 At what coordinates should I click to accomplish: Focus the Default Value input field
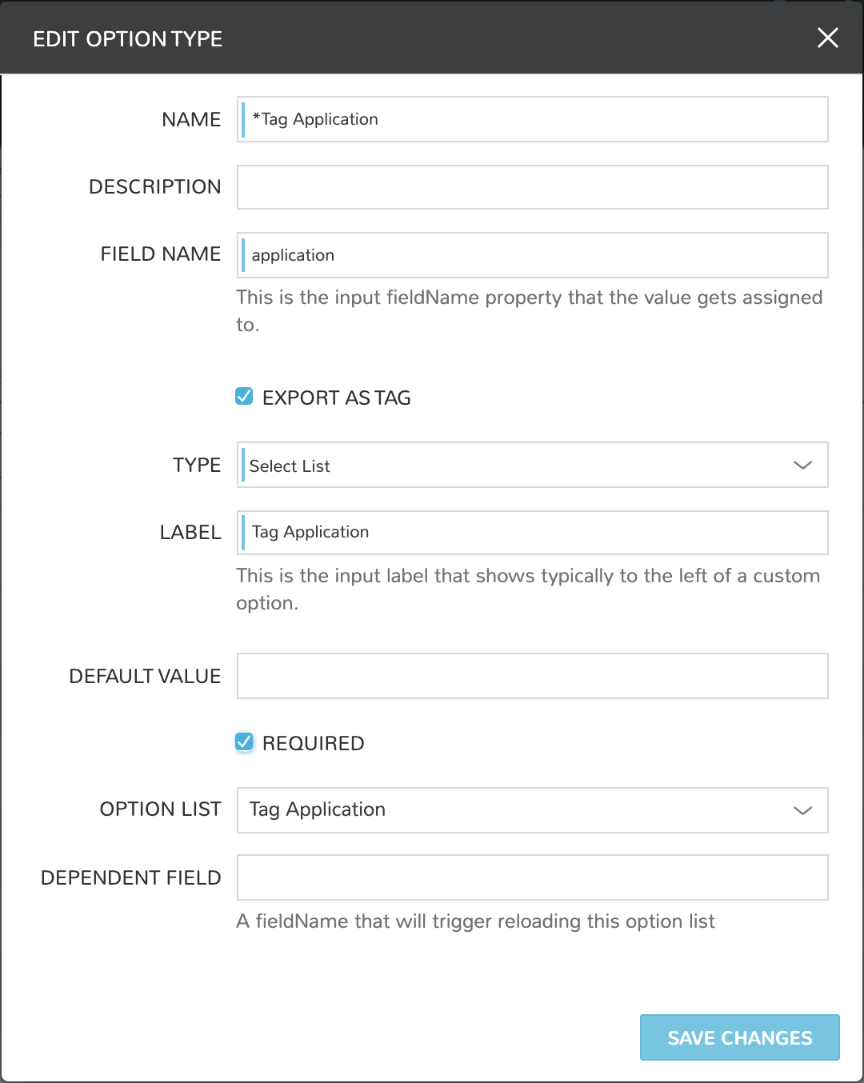(533, 676)
